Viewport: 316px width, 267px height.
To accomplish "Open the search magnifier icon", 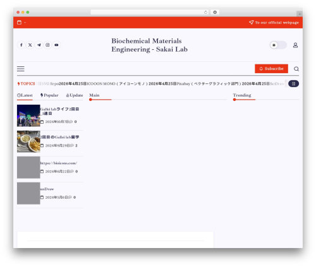I will [296, 69].
